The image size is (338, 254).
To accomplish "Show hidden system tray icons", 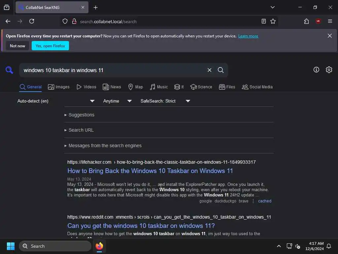I will pyautogui.click(x=279, y=246).
